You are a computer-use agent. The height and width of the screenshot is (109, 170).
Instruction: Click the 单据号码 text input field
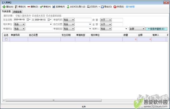tap(83, 20)
